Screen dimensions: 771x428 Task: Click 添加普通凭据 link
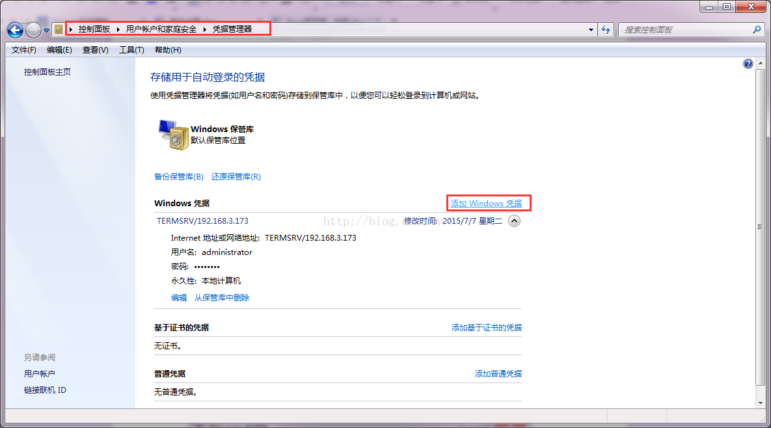pos(498,373)
